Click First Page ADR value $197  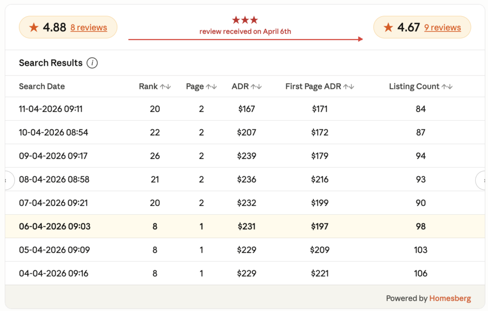(320, 226)
